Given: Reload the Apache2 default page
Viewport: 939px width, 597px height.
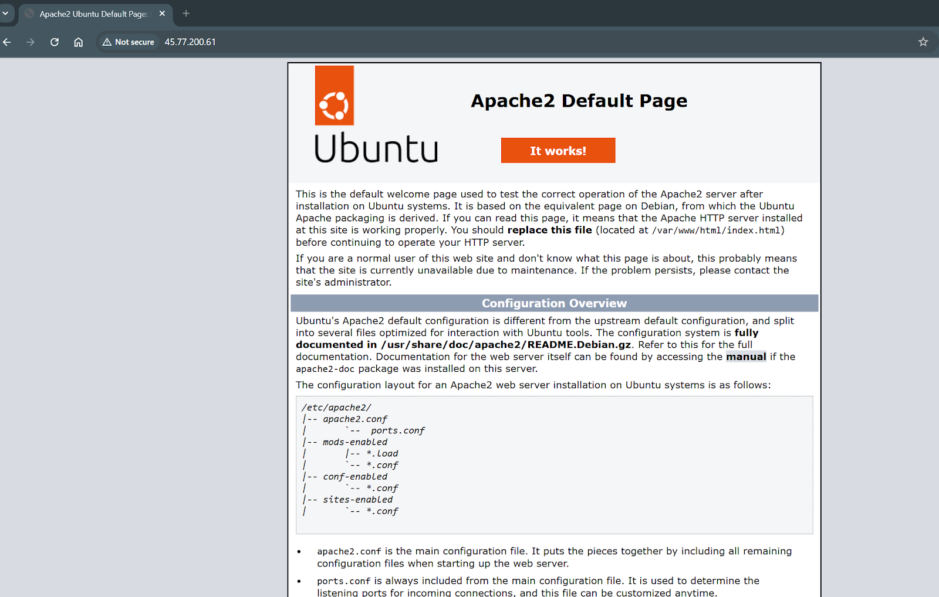Looking at the screenshot, I should pos(55,42).
